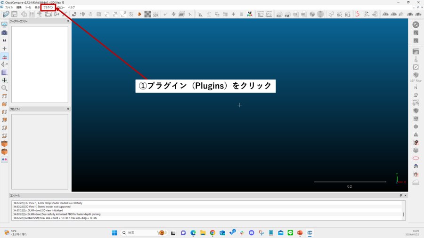This screenshot has width=424, height=238.
Task: Click the 'Global Shift' console line
Action: click(x=55, y=218)
